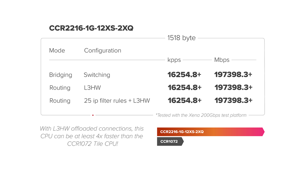Click the Mbps value in the 25 ip filter rules row

[x=233, y=101]
